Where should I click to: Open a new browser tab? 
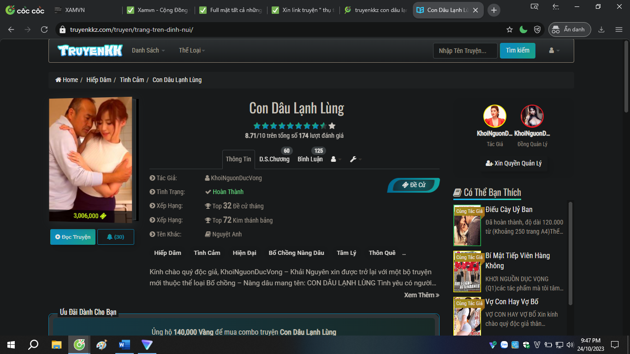click(494, 10)
